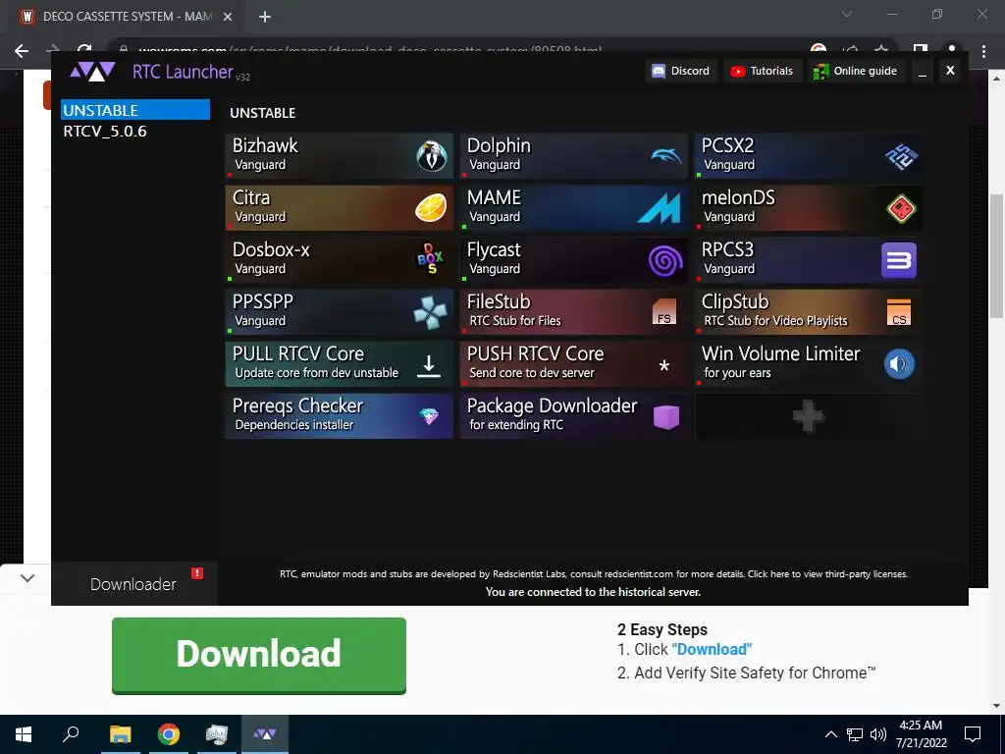Click the PPSSPP cross-shaped icon
Screen dimensions: 1005x754
pos(430,312)
